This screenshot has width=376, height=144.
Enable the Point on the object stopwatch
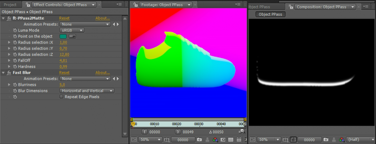coord(15,36)
